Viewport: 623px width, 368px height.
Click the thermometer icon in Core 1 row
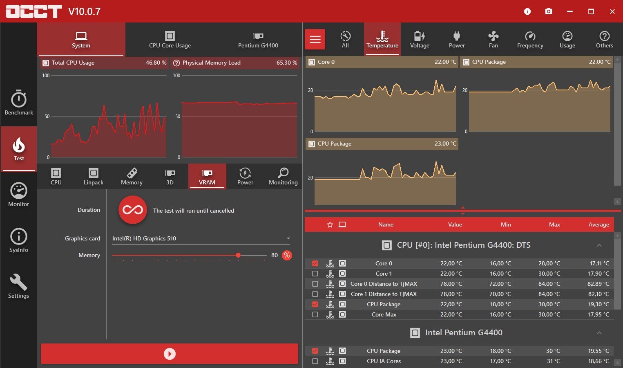tap(330, 274)
